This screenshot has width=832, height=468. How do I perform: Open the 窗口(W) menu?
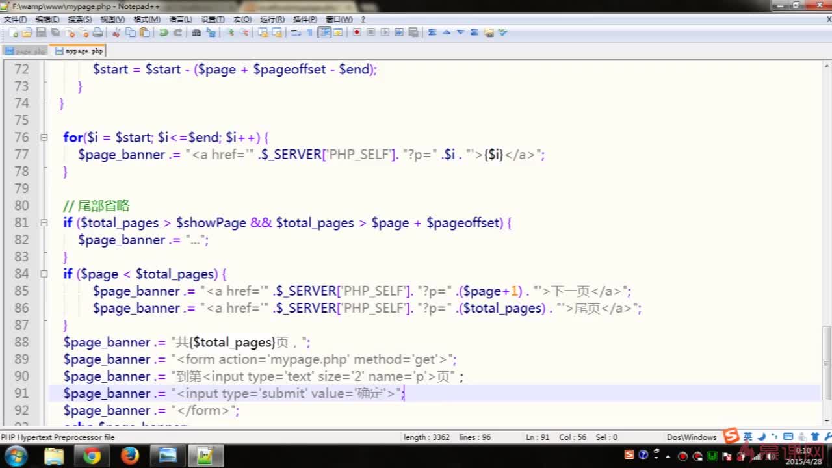tap(339, 19)
